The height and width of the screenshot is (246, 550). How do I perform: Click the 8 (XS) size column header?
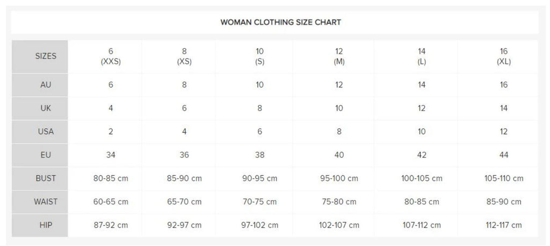pyautogui.click(x=184, y=56)
